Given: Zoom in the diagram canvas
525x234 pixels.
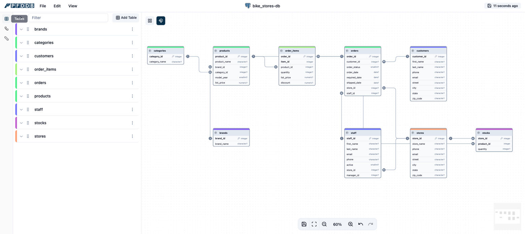Looking at the screenshot, I should pyautogui.click(x=350, y=224).
